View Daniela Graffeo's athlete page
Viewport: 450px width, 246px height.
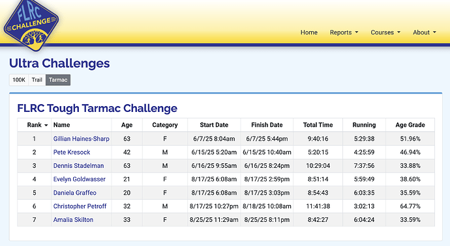75,193
